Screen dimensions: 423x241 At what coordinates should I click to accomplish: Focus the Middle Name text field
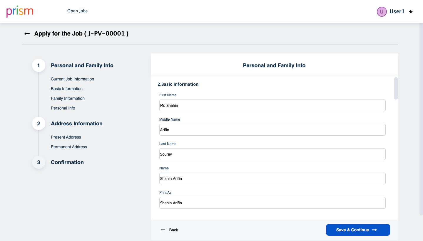click(x=272, y=130)
